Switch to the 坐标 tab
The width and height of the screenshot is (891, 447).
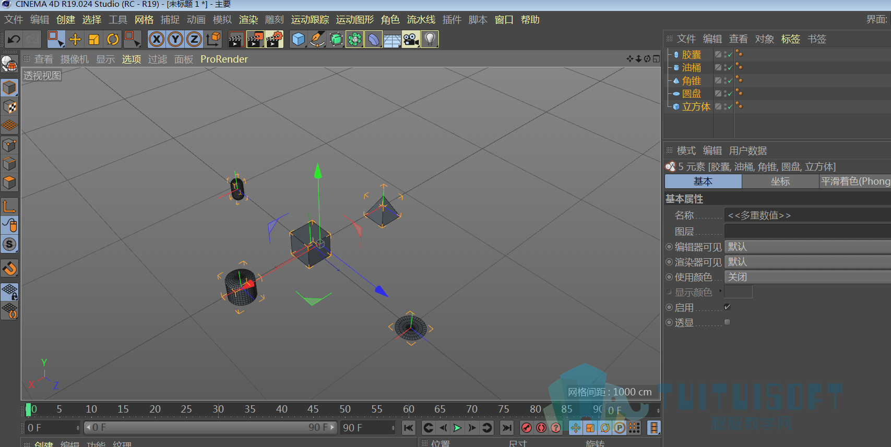[x=780, y=182]
